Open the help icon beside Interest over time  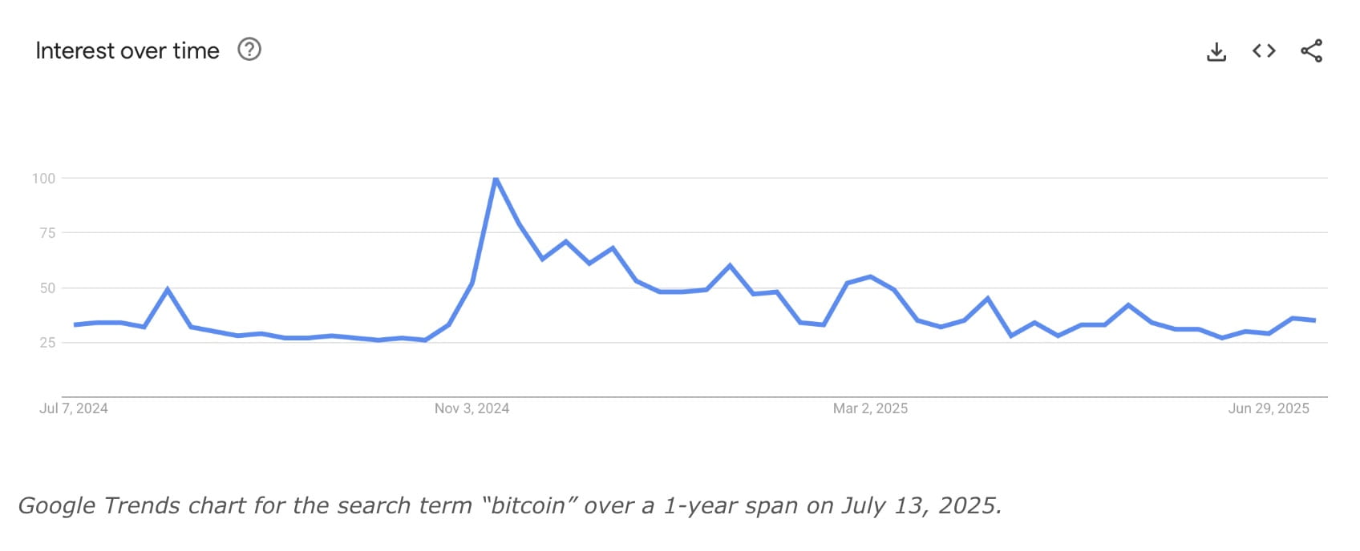click(x=249, y=50)
